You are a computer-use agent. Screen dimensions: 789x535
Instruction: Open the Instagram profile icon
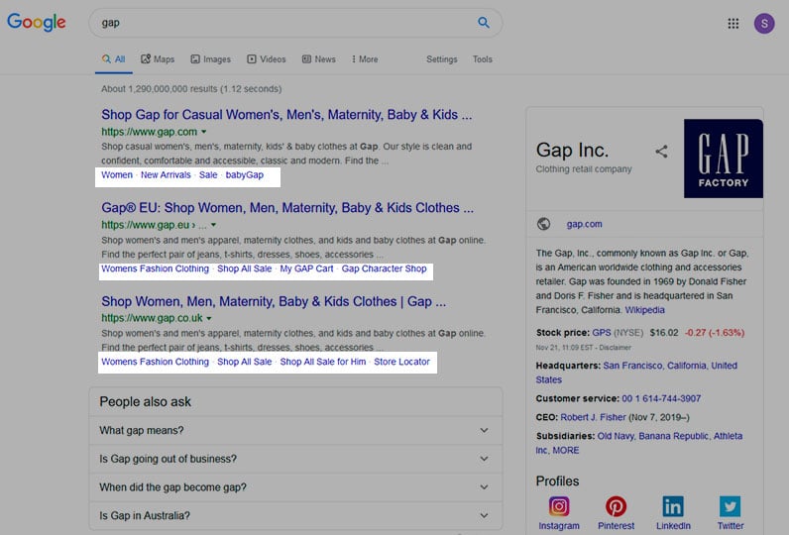(x=558, y=506)
